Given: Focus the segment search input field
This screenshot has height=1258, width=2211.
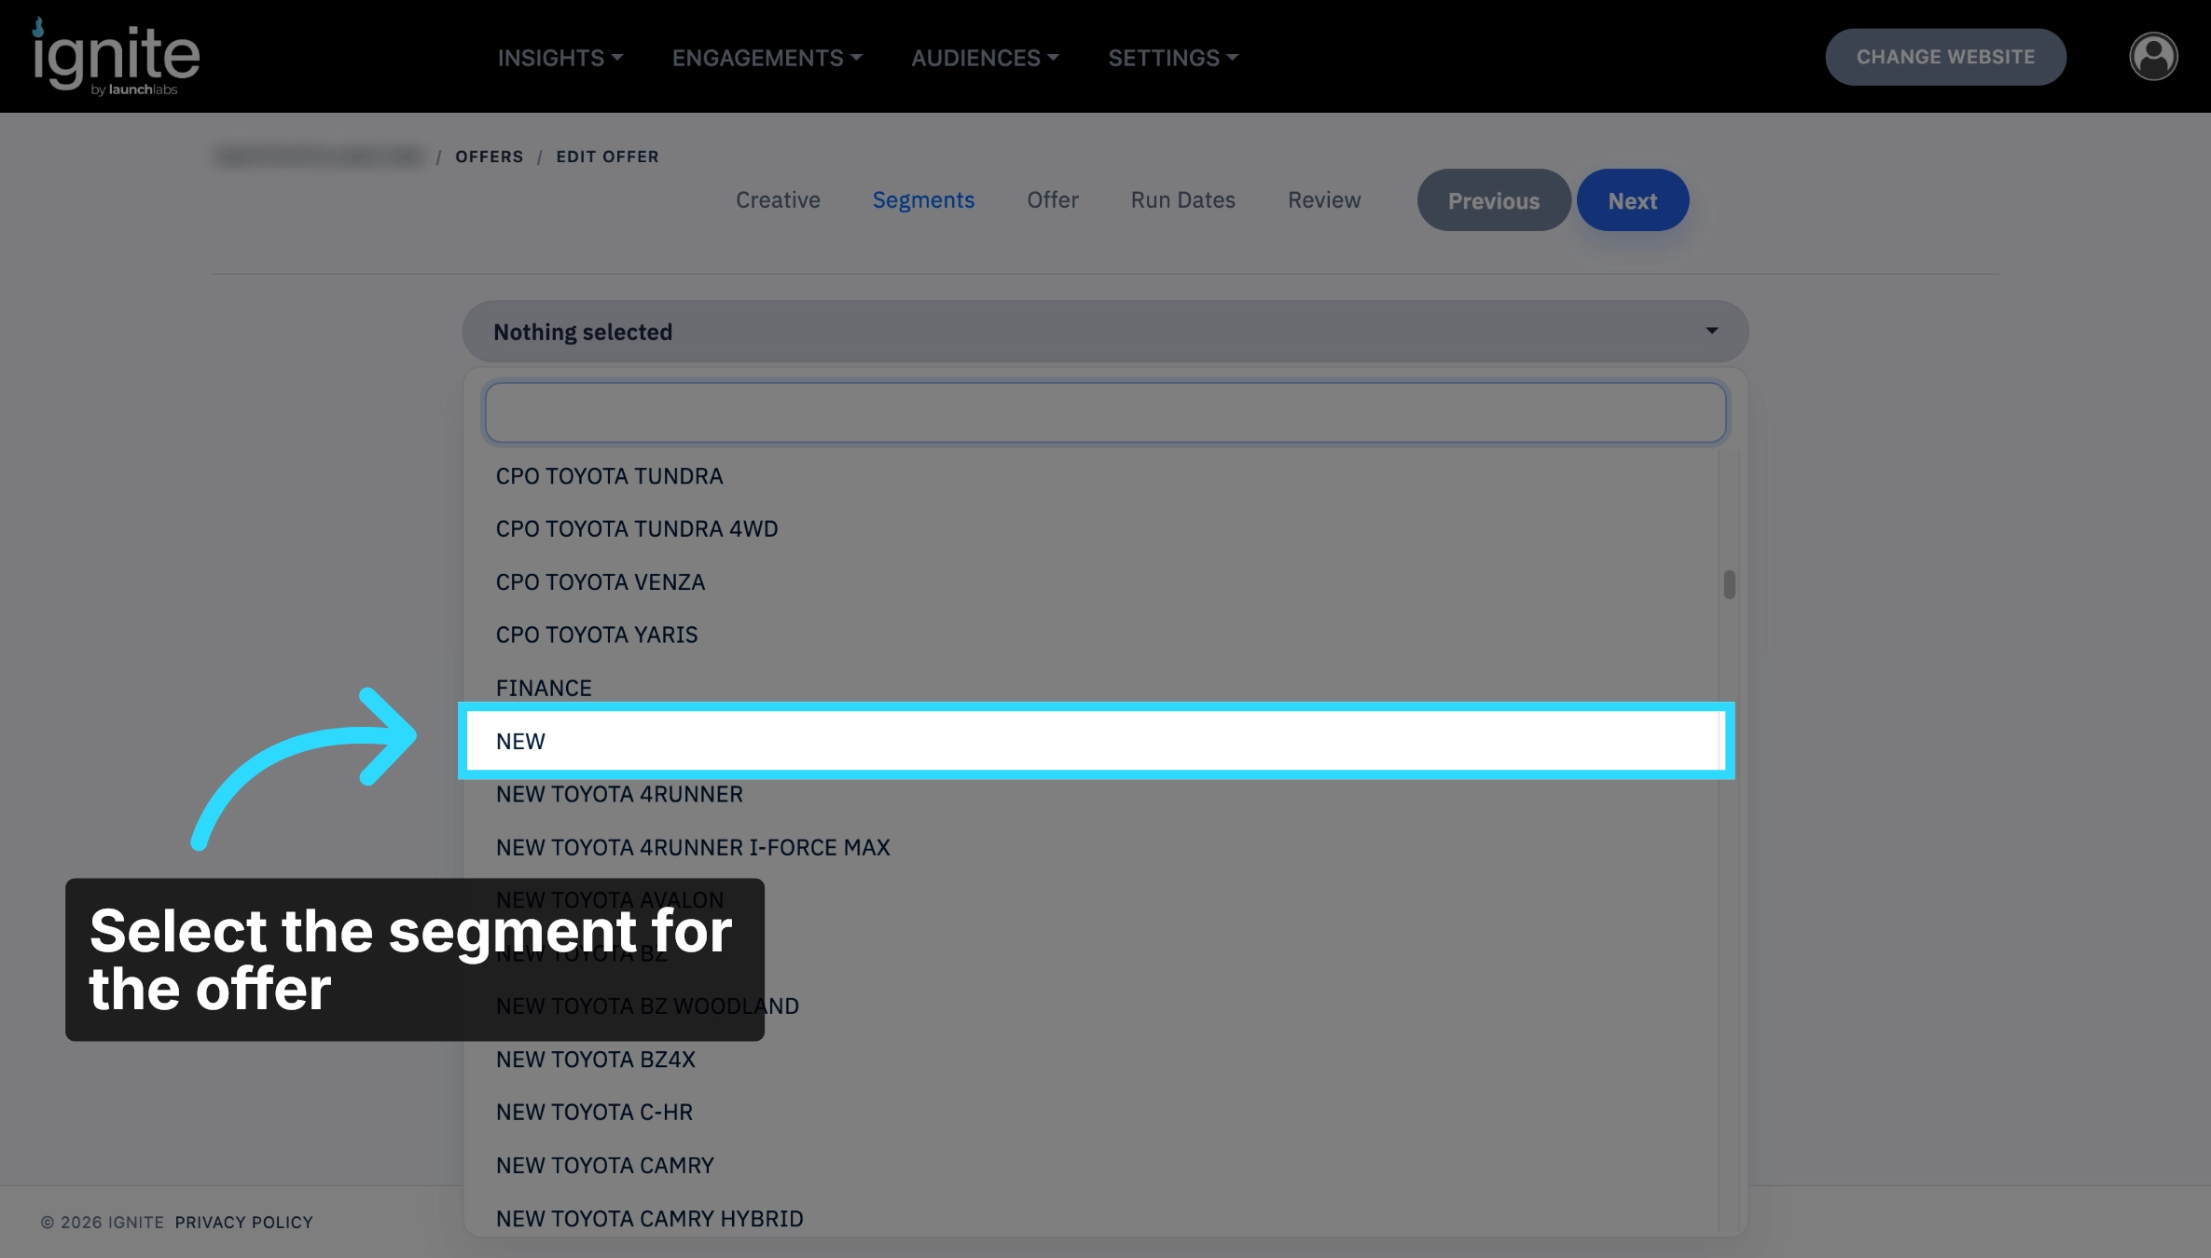Looking at the screenshot, I should point(1105,413).
